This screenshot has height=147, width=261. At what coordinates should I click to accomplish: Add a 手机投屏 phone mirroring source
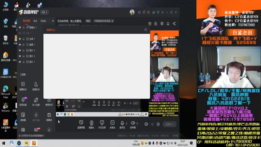pyautogui.click(x=102, y=124)
